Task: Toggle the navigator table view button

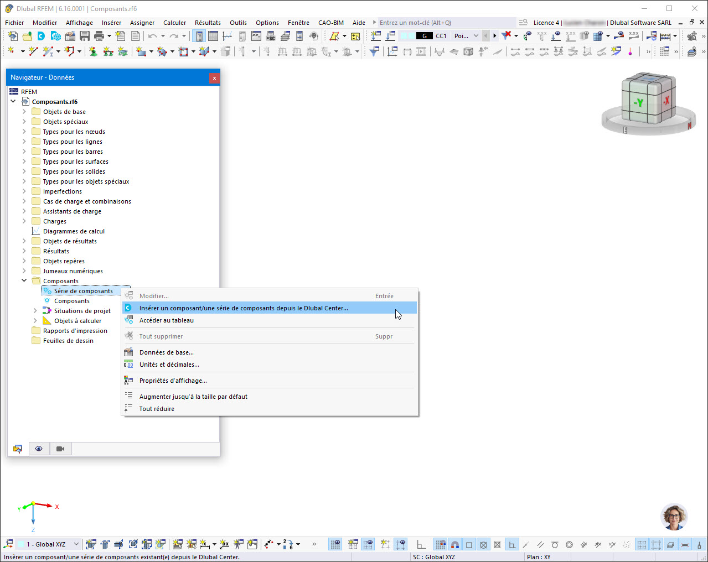Action: click(199, 36)
